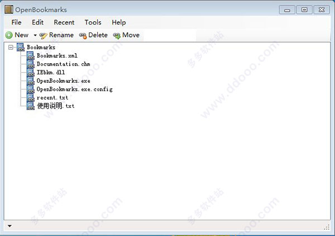Click the Delete bookmark icon

[83, 36]
